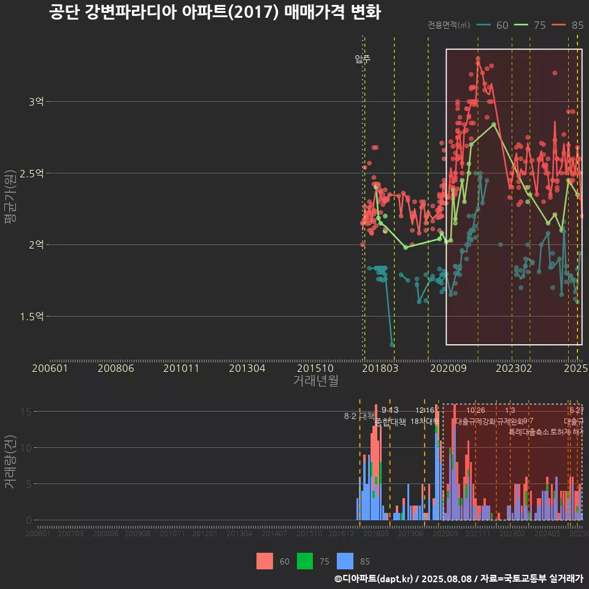Select the blue 85 swatch in bottom legend
Viewport: 589px width, 589px height.
click(345, 561)
